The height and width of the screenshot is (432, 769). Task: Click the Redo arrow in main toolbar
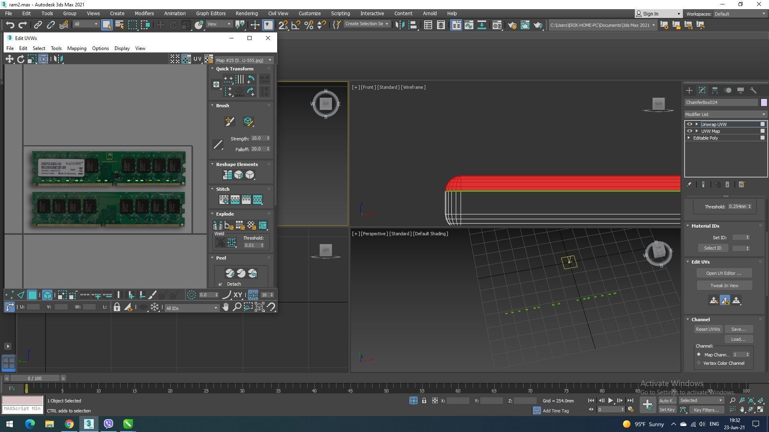23,25
